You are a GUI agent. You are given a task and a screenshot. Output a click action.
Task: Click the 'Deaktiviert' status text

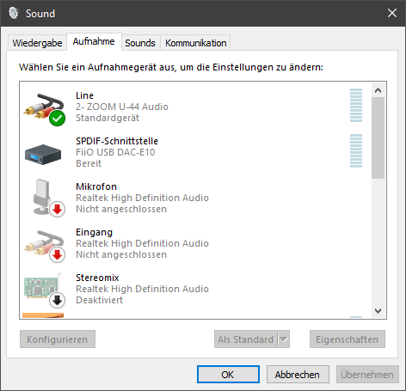pyautogui.click(x=99, y=300)
